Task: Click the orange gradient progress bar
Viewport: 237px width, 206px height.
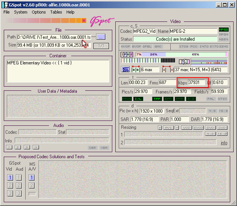Action: pos(46,20)
